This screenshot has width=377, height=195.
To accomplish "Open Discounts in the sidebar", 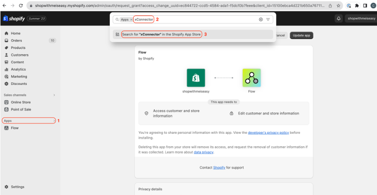I will tap(19, 84).
